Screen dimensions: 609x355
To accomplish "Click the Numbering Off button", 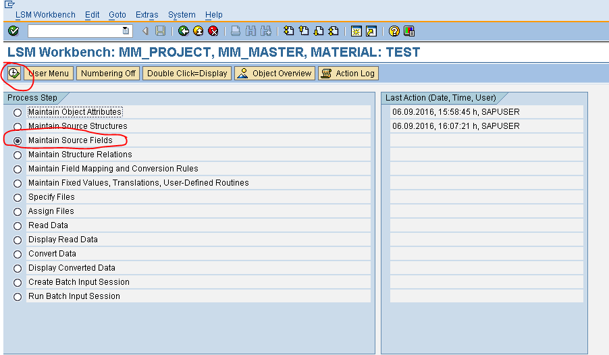I will coord(108,74).
